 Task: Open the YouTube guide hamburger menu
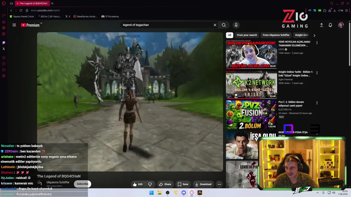pos(14,25)
